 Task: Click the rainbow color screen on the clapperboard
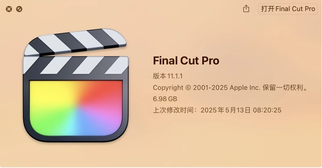[76, 108]
